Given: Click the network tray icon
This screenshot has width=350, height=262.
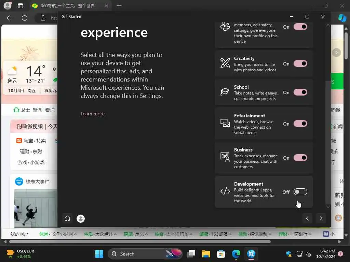Looking at the screenshot, I should 299,254.
